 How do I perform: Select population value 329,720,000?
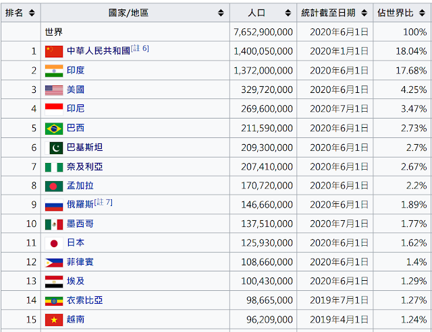point(267,90)
